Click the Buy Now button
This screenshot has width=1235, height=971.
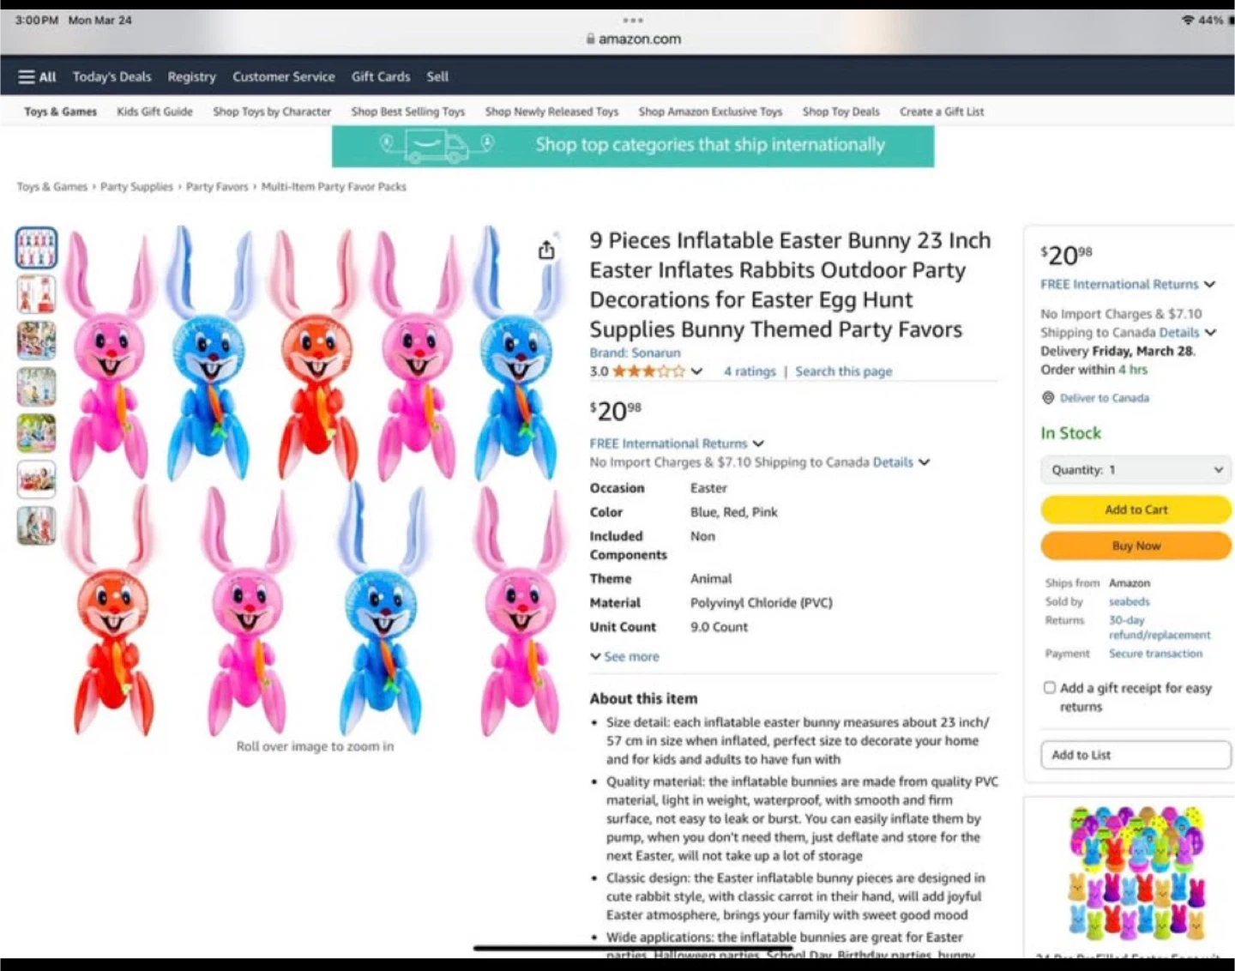tap(1136, 546)
